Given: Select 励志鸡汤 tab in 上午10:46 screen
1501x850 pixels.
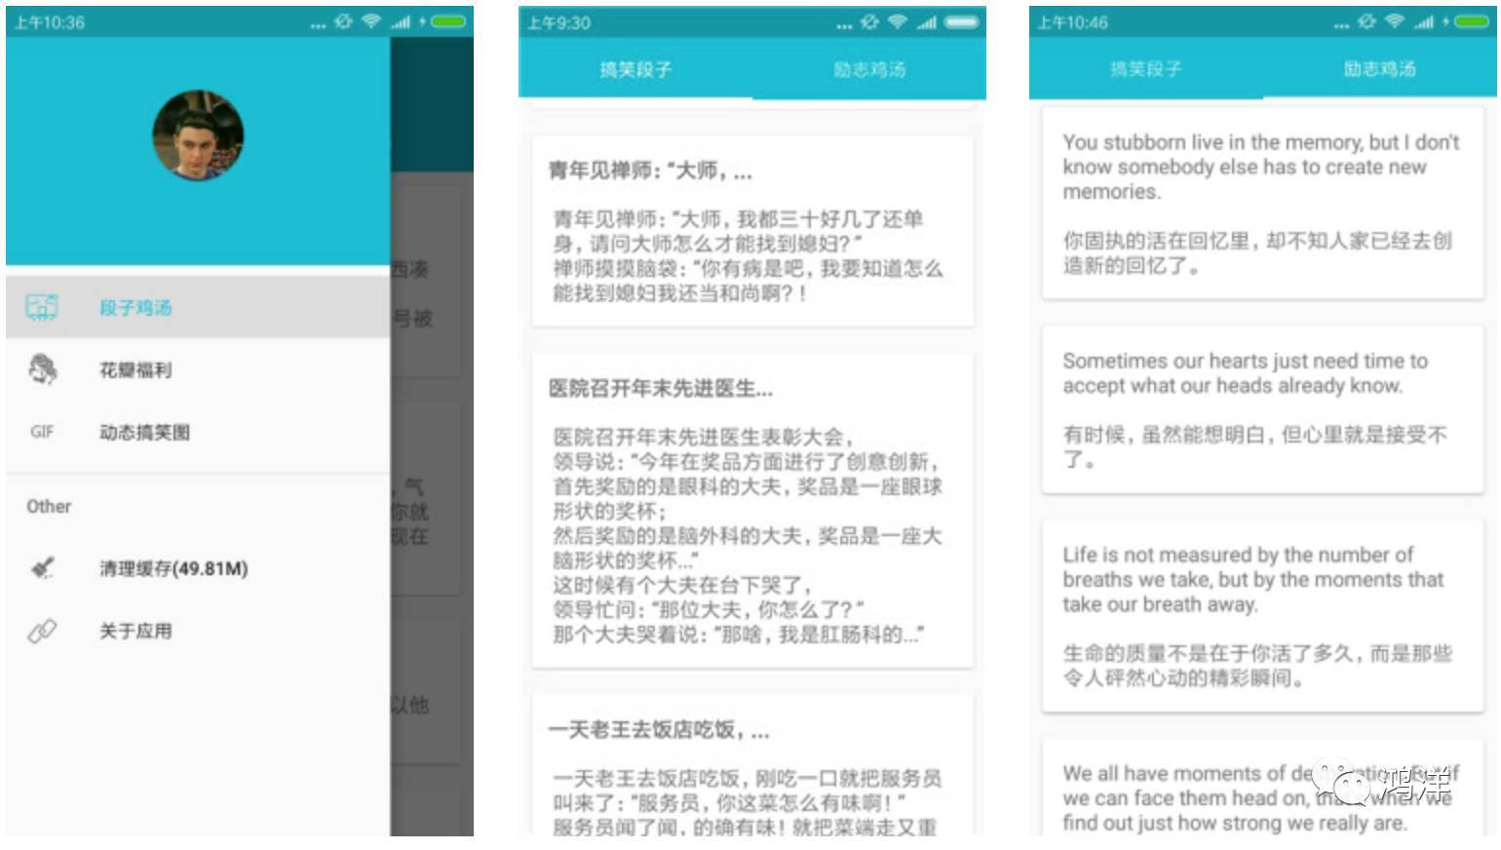Looking at the screenshot, I should point(1380,69).
